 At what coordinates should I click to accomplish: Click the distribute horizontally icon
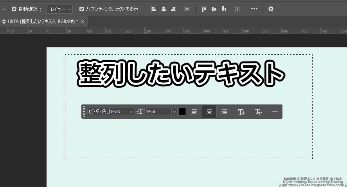237,9
